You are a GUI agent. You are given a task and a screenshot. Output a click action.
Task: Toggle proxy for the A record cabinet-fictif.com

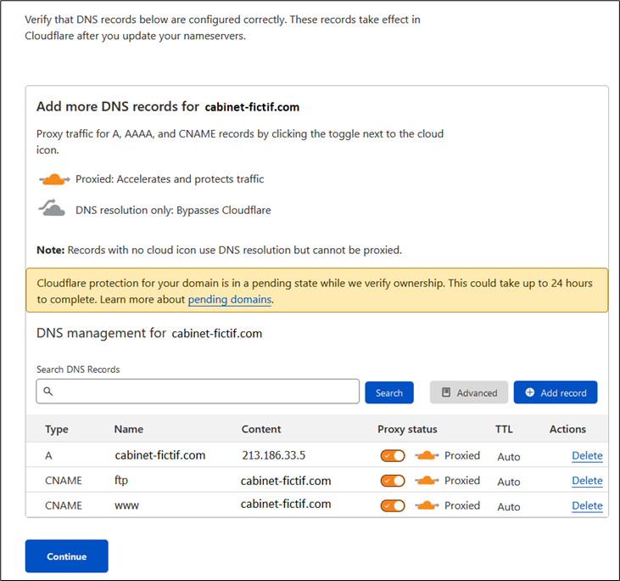393,456
